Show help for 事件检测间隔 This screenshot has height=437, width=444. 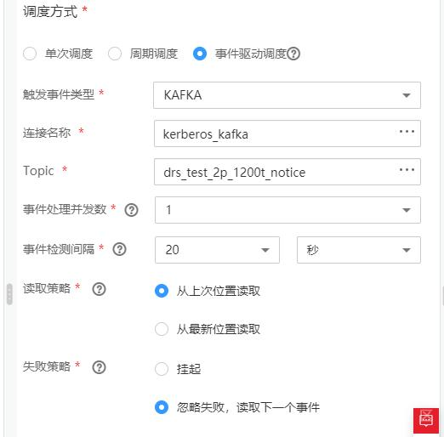[119, 249]
